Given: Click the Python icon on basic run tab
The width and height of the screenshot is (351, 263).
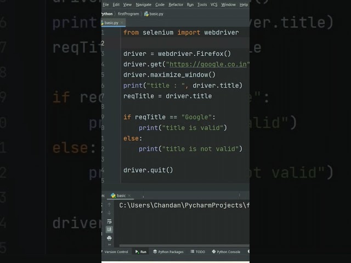Looking at the screenshot, I should tap(113, 196).
